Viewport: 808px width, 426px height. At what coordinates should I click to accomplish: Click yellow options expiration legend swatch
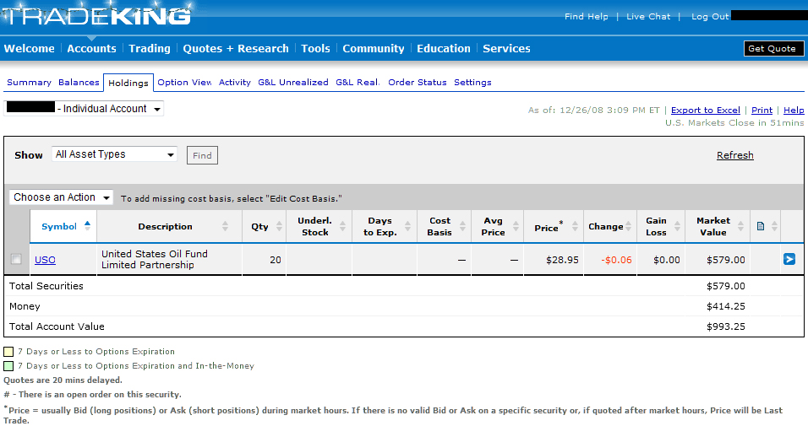(8, 352)
